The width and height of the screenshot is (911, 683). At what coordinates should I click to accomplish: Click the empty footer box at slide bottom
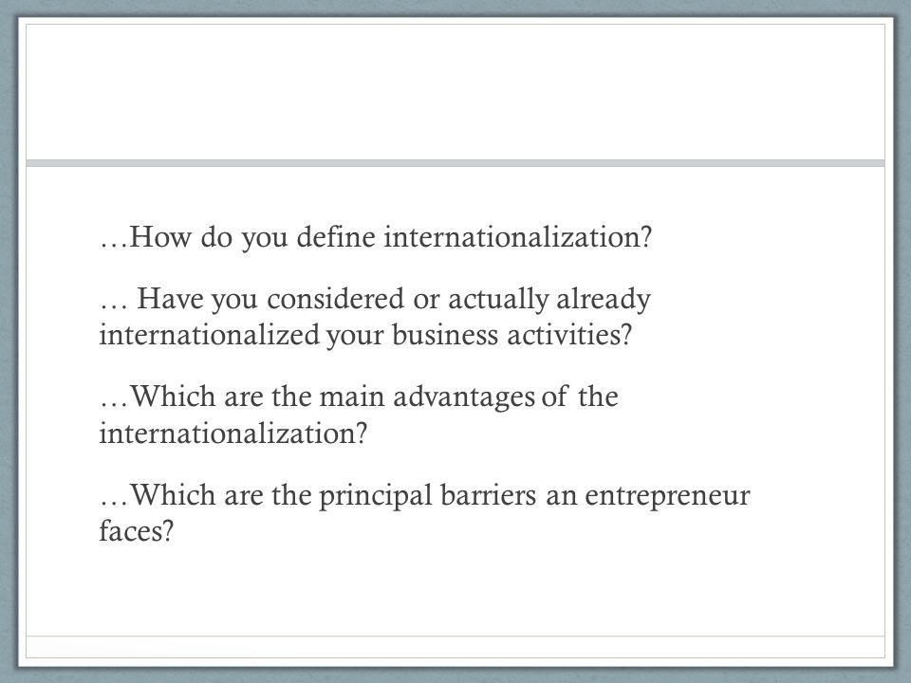pos(455,647)
